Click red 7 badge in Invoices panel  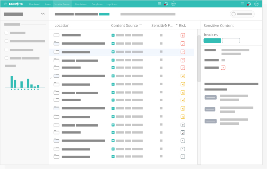click(x=223, y=68)
